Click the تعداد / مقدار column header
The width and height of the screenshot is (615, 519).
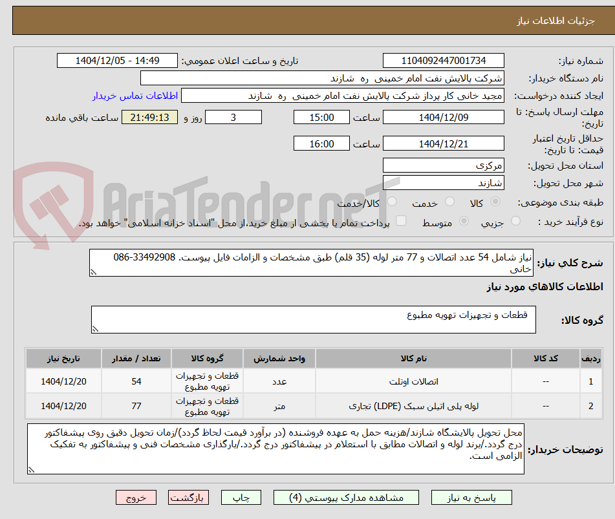click(x=136, y=358)
